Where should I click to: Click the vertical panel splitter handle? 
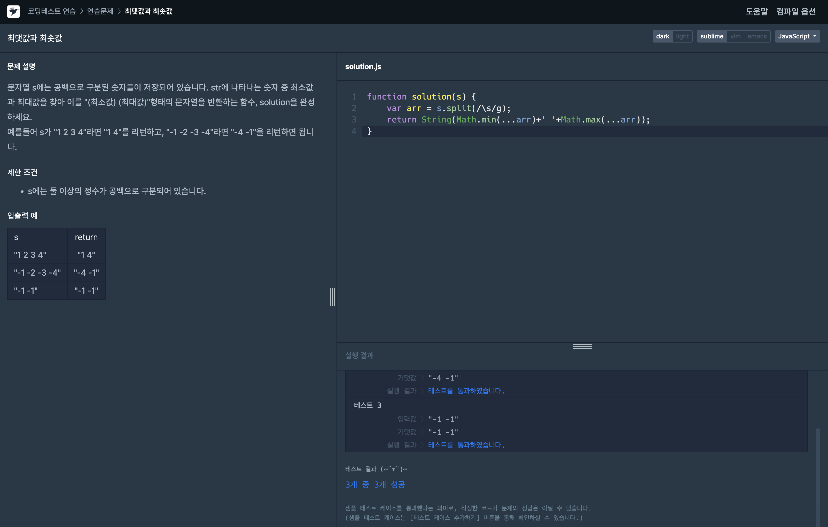[332, 297]
